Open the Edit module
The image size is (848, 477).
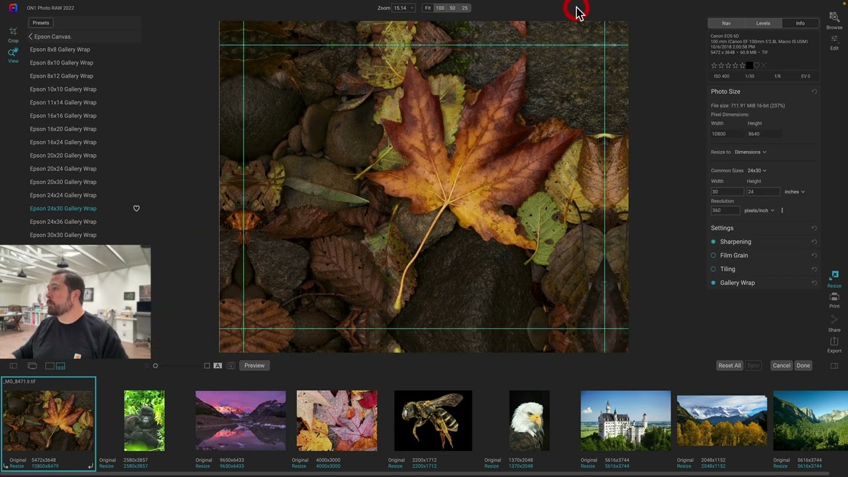834,42
